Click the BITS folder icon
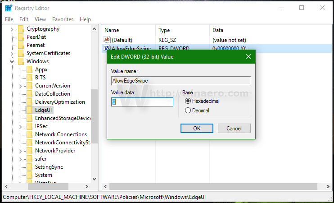The image size is (334, 203). pyautogui.click(x=29, y=78)
